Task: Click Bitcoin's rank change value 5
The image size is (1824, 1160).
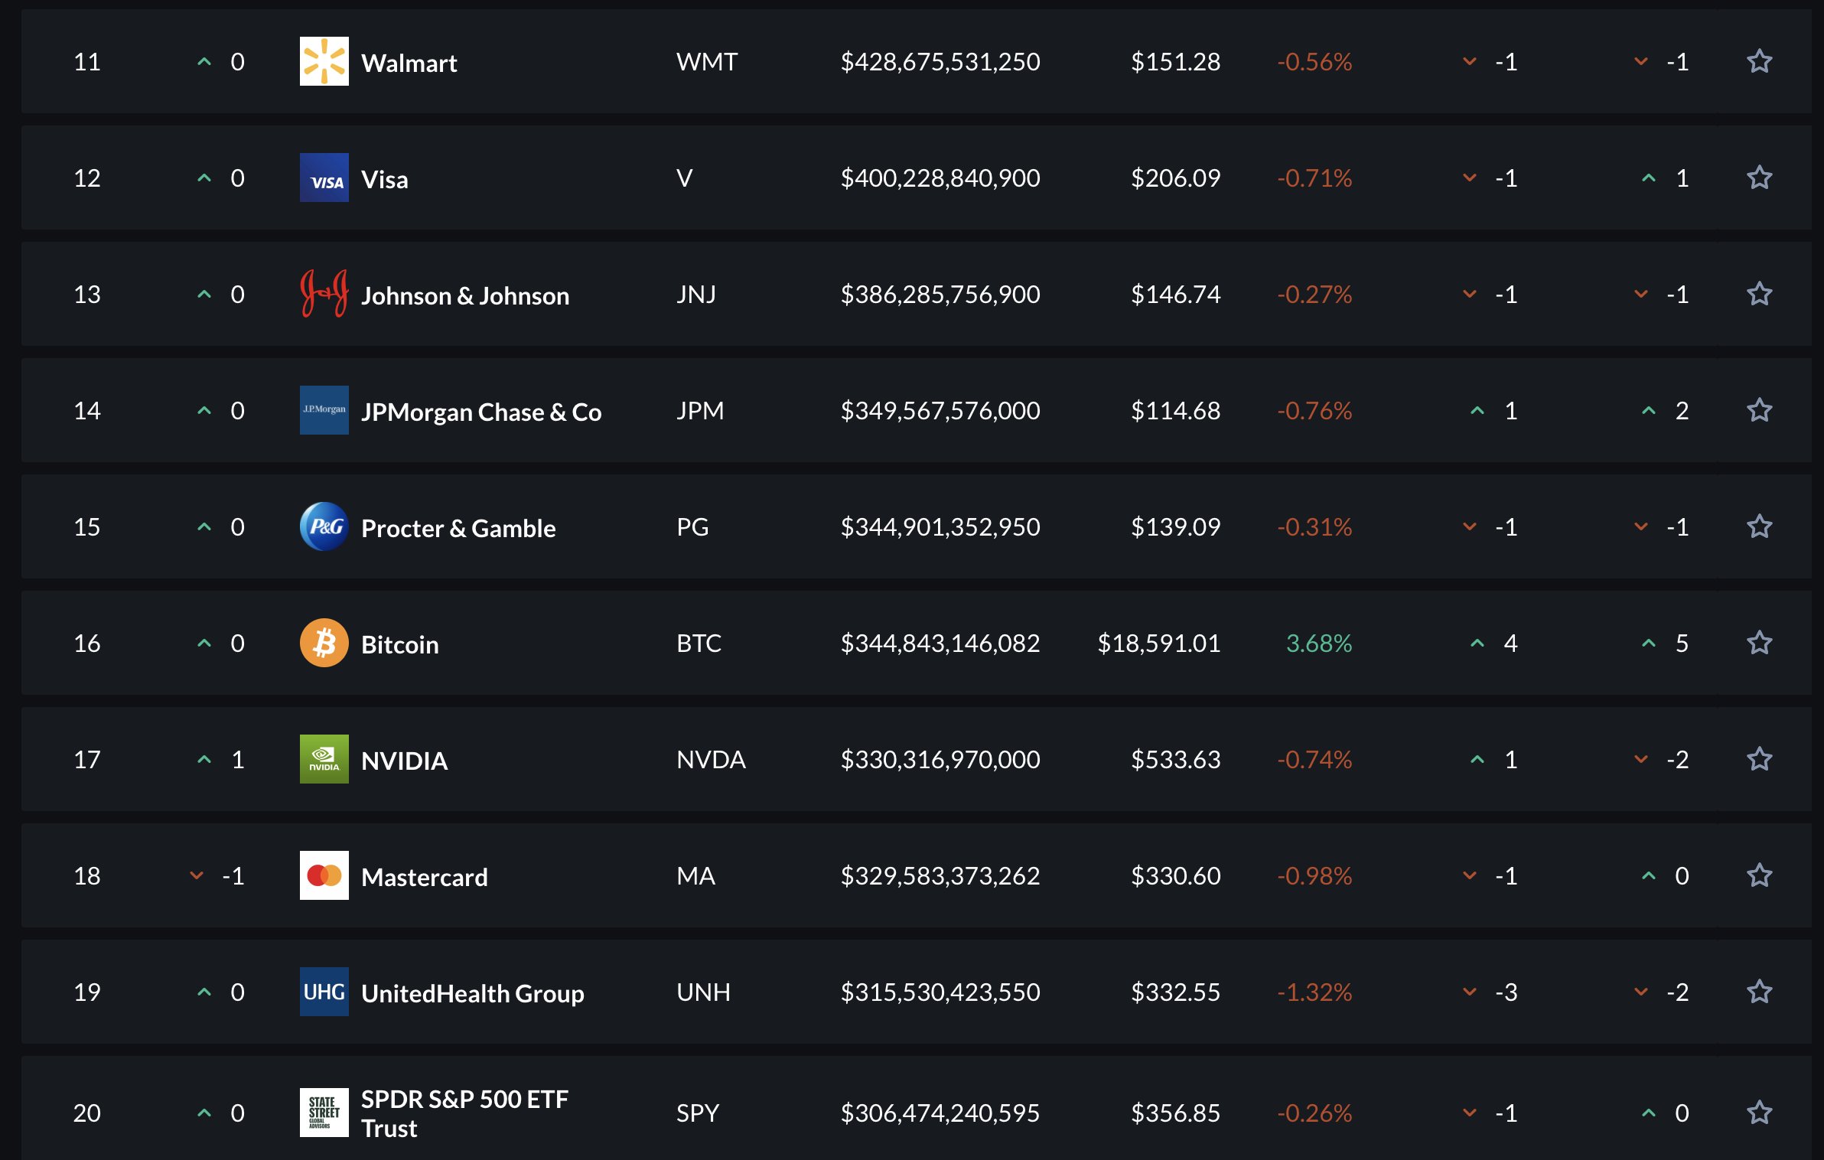Action: point(1682,643)
